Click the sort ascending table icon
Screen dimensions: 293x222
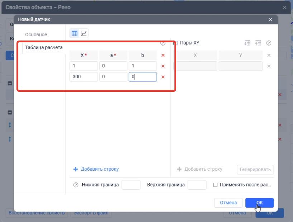point(258,43)
